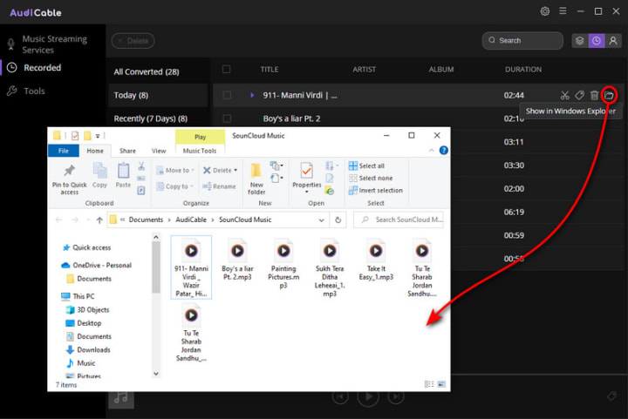
Task: Show 911- Manni Virdi in Windows Explorer
Action: click(609, 95)
